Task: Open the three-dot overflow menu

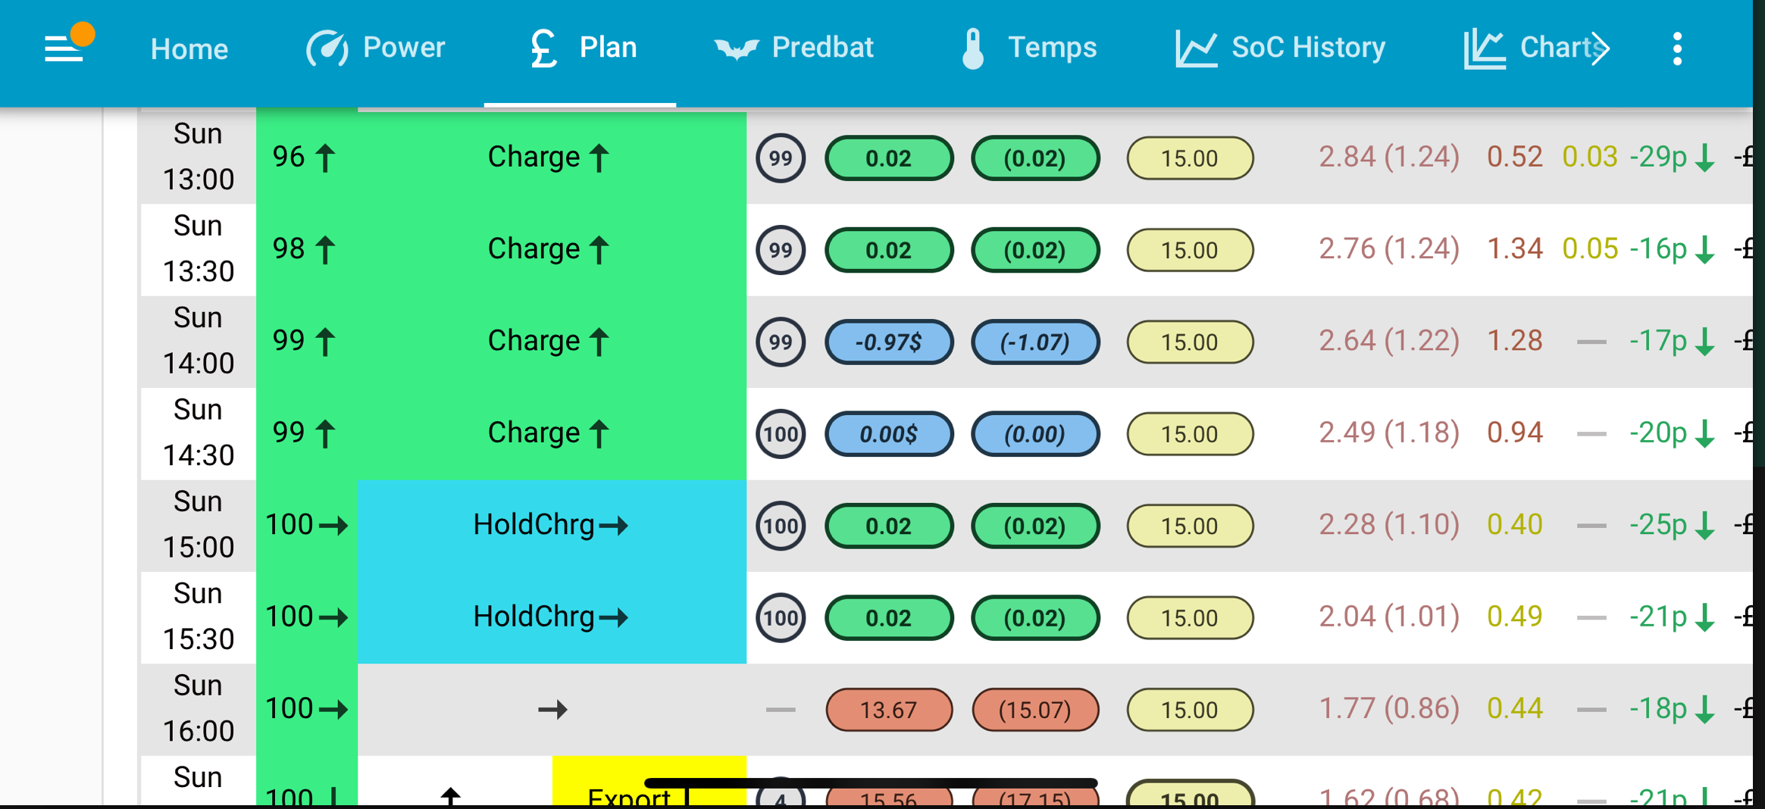Action: pos(1677,49)
